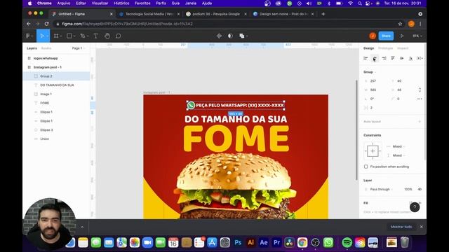The image size is (449, 252).
Task: Click Mostrar tudo downloads button
Action: pyautogui.click(x=401, y=227)
